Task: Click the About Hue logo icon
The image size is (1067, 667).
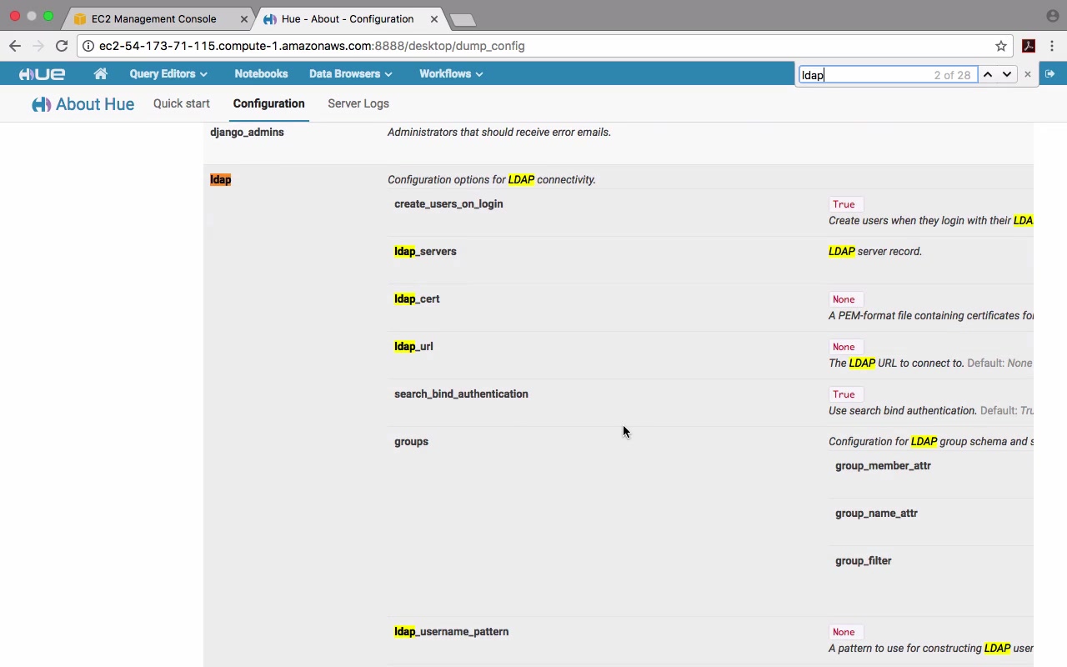Action: [41, 104]
